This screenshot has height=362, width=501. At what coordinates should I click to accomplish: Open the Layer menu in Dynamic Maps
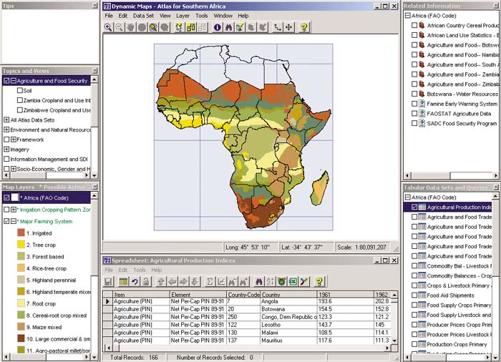(183, 16)
